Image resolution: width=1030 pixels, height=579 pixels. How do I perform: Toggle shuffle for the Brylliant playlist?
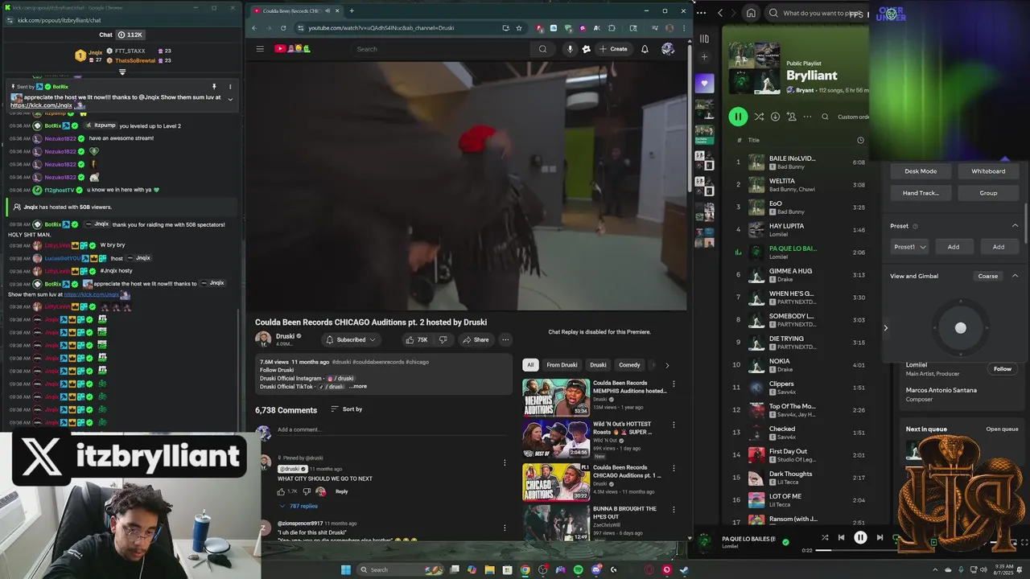pos(759,117)
